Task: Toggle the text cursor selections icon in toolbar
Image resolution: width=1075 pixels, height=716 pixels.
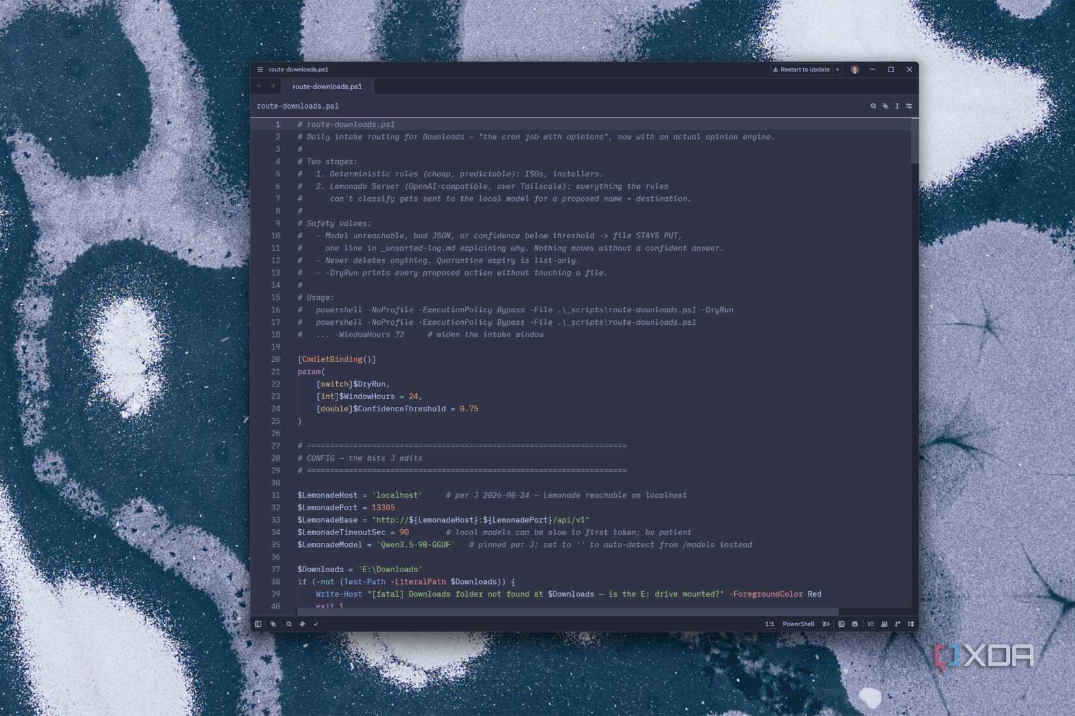Action: coord(897,106)
